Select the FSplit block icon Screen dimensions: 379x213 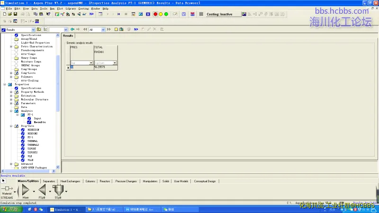[x=42, y=191]
